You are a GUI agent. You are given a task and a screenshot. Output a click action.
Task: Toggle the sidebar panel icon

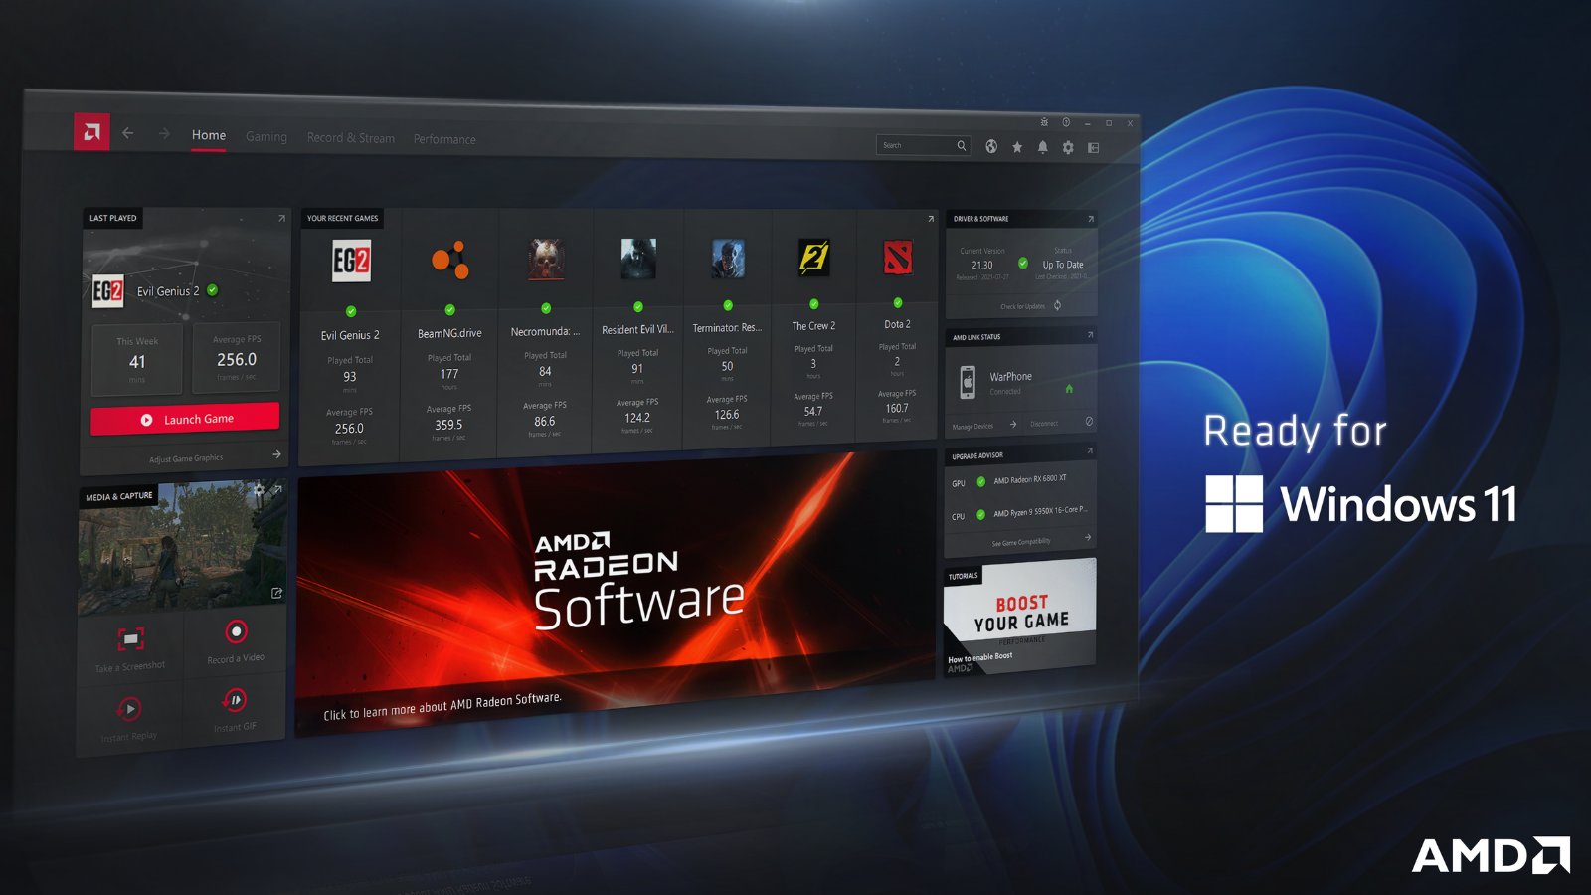click(1094, 147)
